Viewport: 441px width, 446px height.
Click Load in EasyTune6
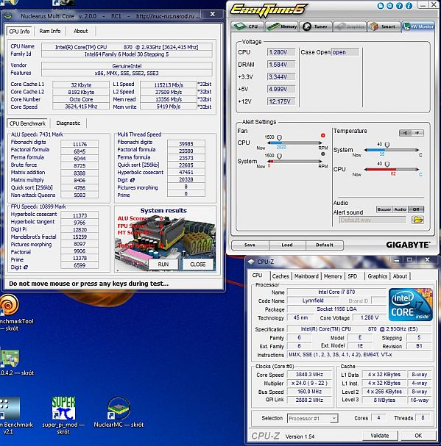point(287,245)
